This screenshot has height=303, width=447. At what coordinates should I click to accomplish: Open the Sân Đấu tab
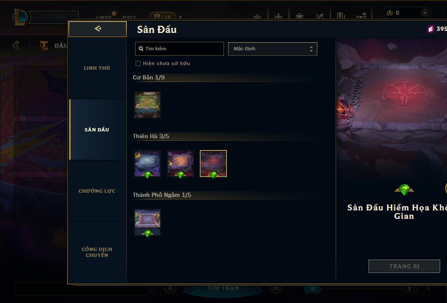pos(97,130)
